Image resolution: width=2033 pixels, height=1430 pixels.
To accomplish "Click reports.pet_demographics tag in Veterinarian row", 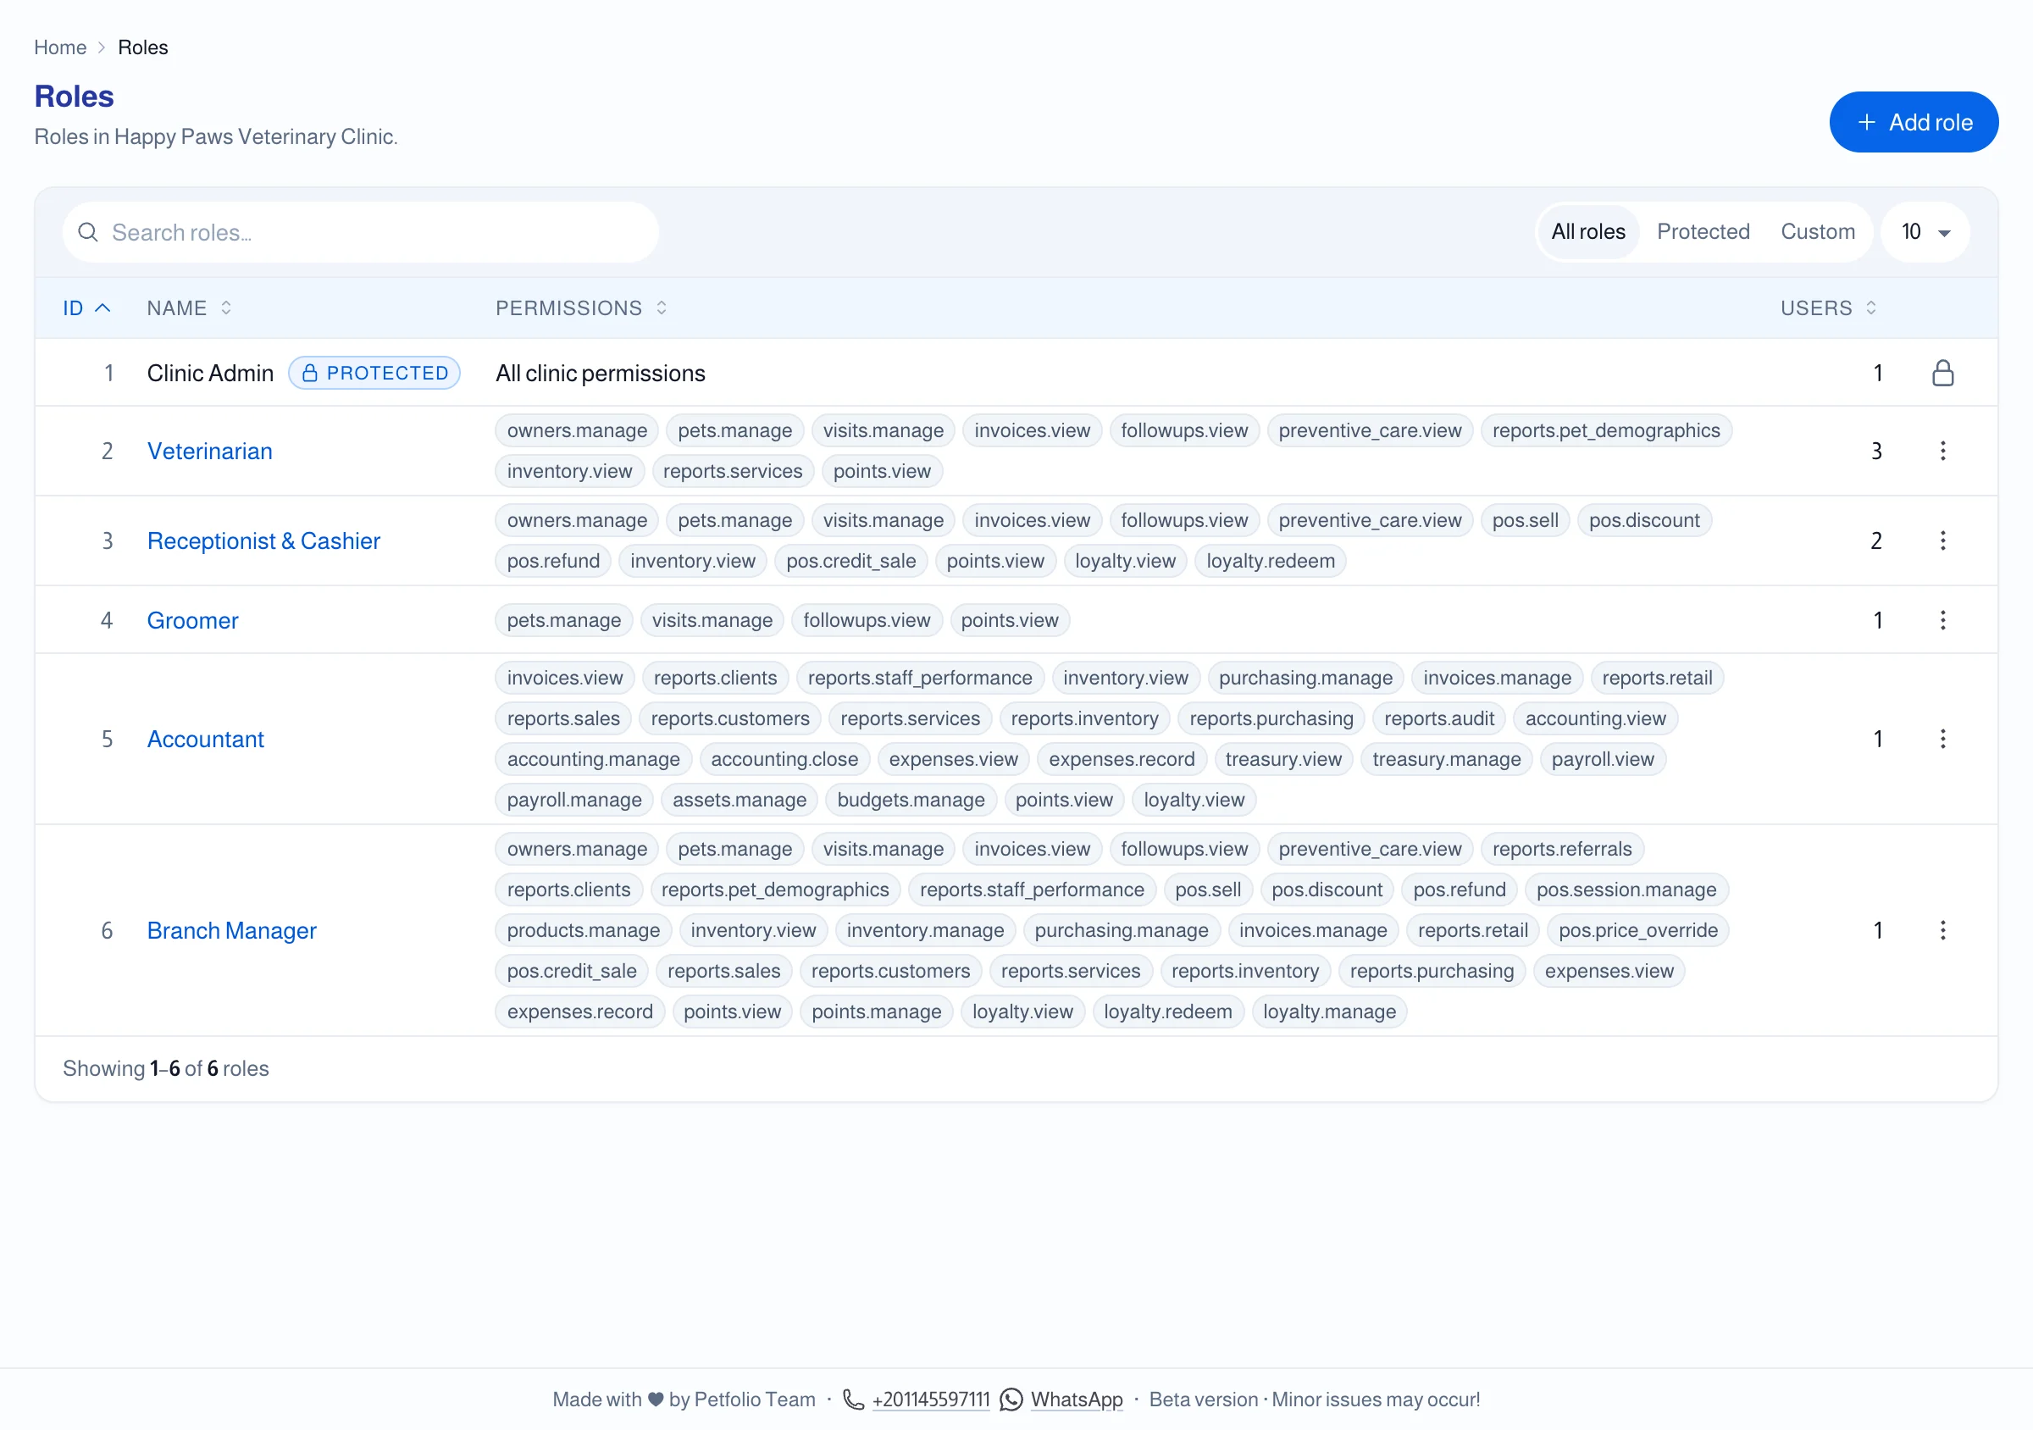I will pyautogui.click(x=1605, y=430).
